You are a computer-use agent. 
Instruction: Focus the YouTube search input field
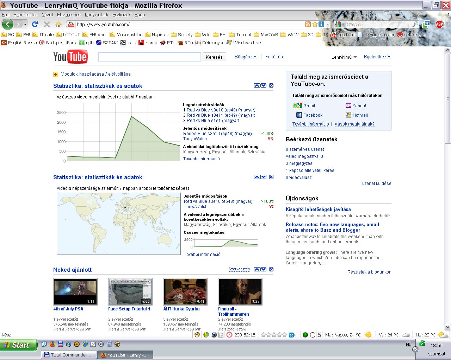point(150,57)
